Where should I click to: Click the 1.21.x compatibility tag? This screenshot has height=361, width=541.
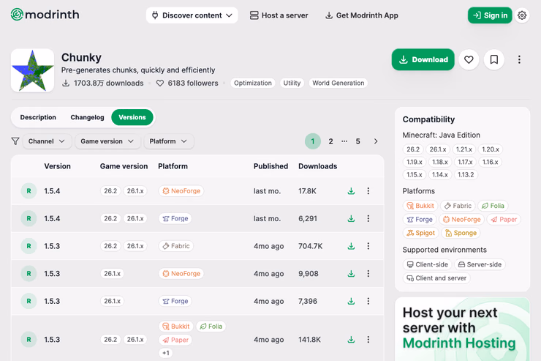(464, 149)
